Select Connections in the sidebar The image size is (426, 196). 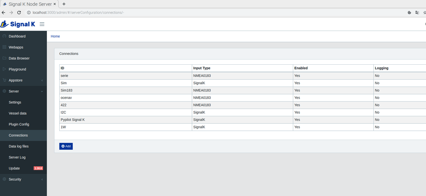23,135
